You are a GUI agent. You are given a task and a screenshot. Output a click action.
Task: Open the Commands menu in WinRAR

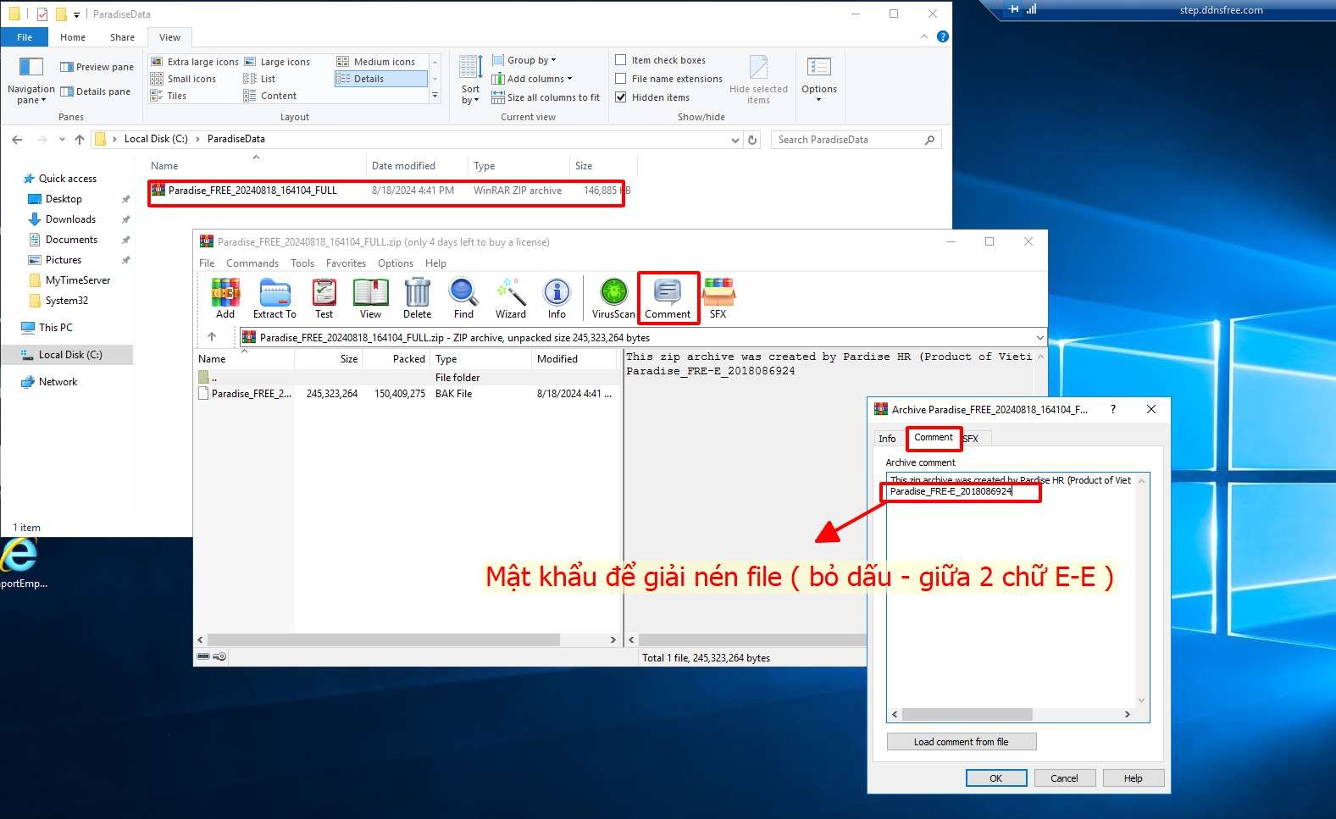click(x=252, y=263)
